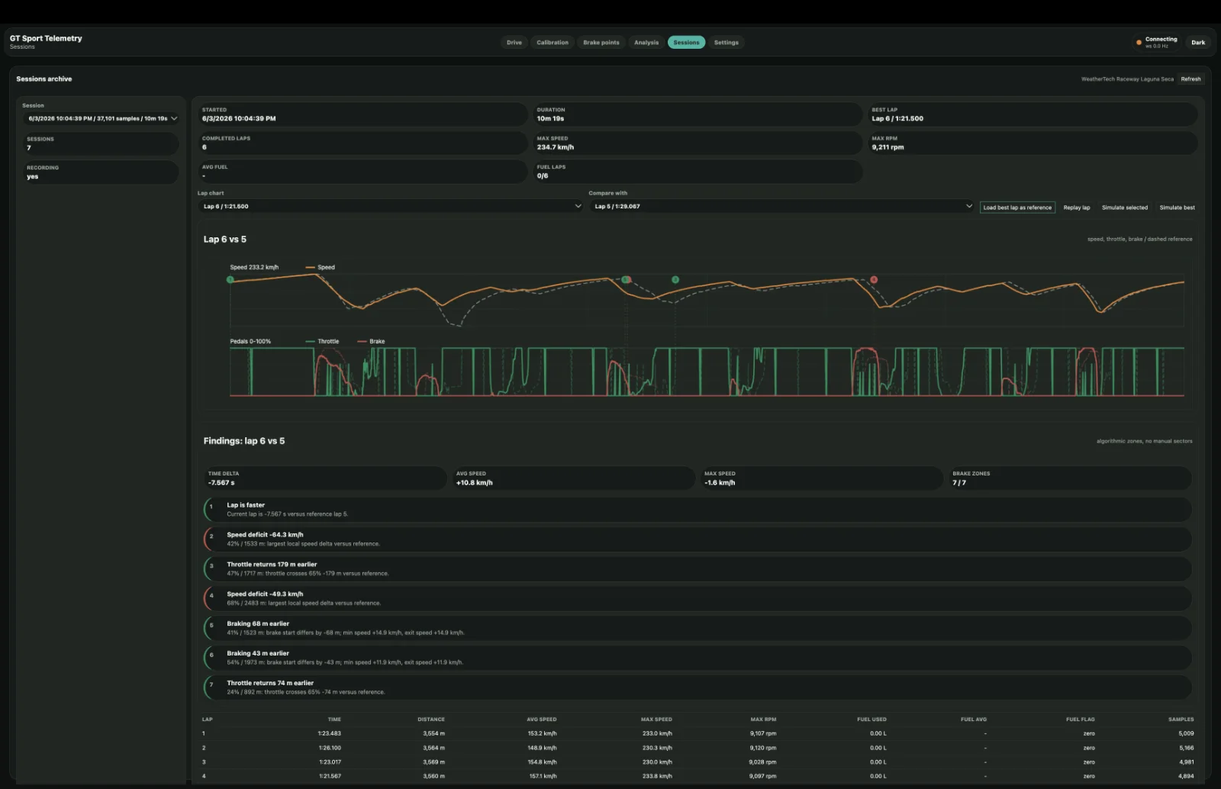
Task: Click the Duration 10m 19s card
Action: (697, 114)
